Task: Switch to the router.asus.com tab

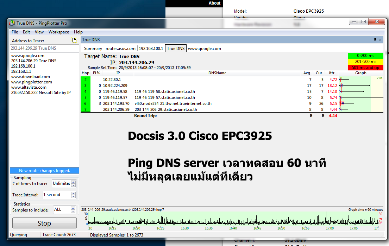Action: coord(120,49)
